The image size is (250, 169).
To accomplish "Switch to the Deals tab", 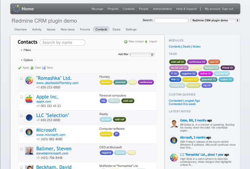I will pos(116,29).
